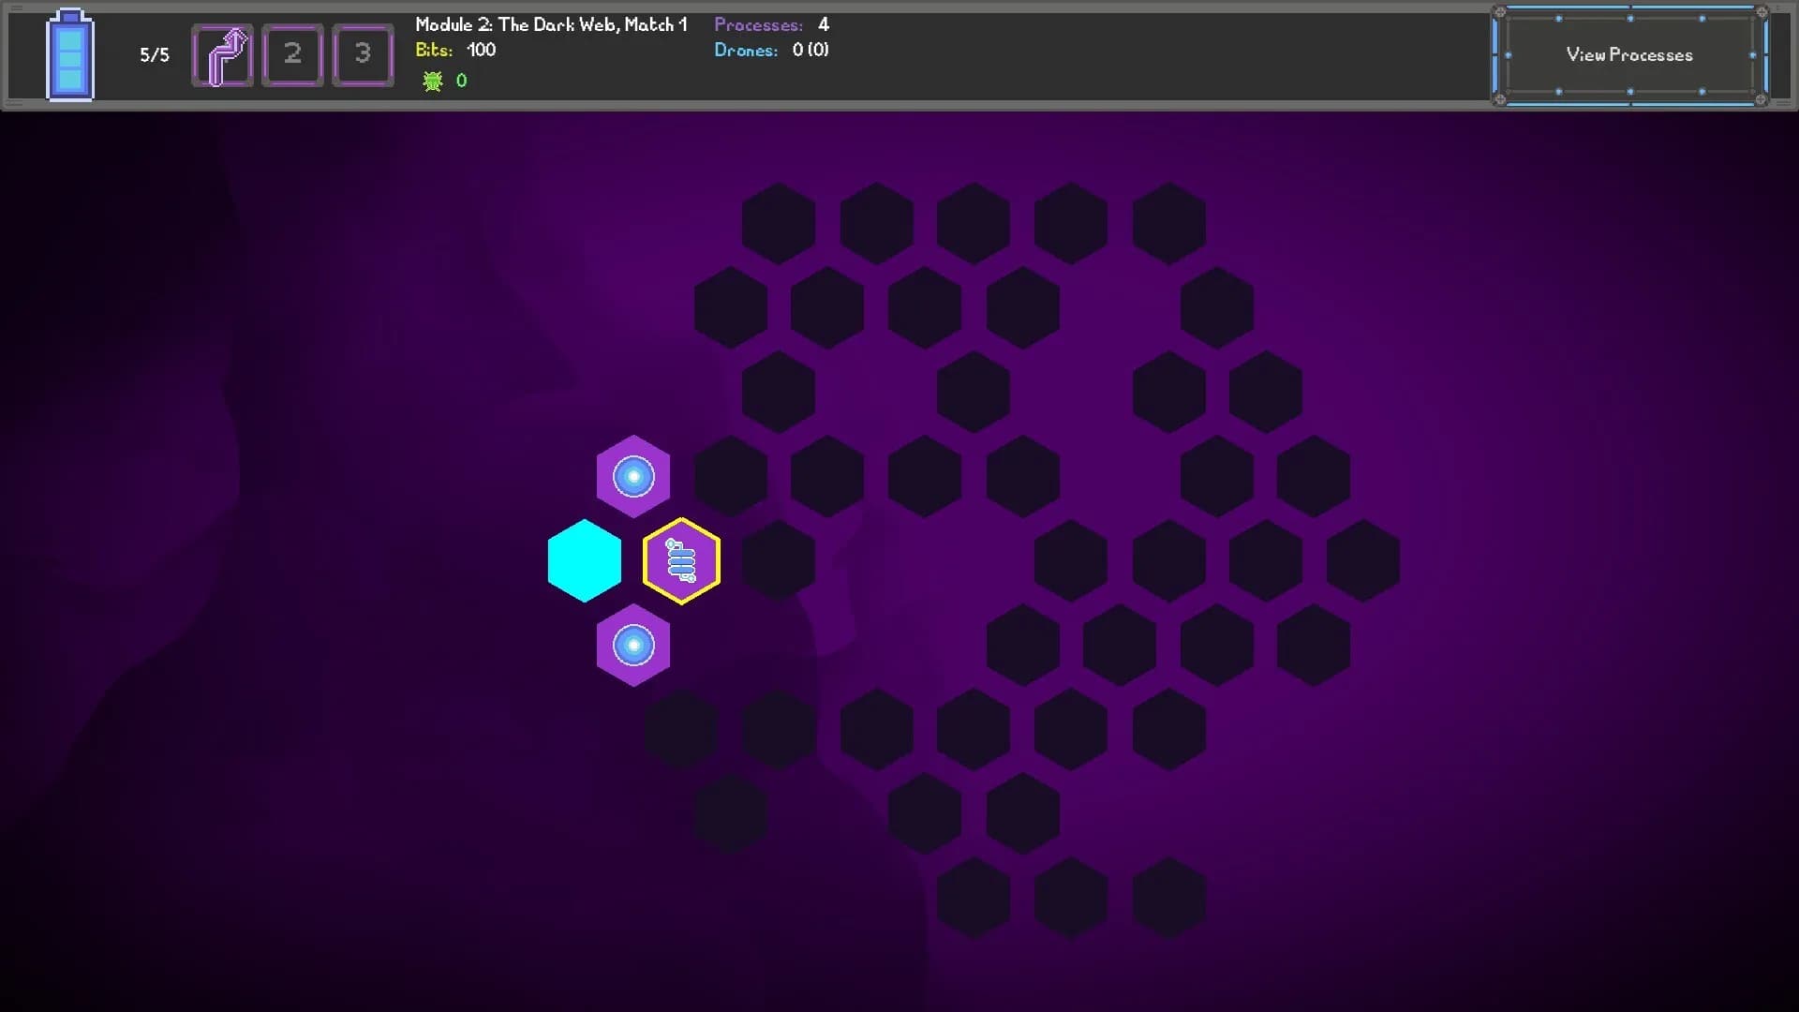Click the Module 2: The Dark Web title
Viewport: 1799px width, 1012px height.
[x=551, y=24]
